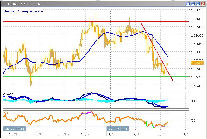
Task: Close the GBP/JPY chart window
Action: (x=203, y=3)
